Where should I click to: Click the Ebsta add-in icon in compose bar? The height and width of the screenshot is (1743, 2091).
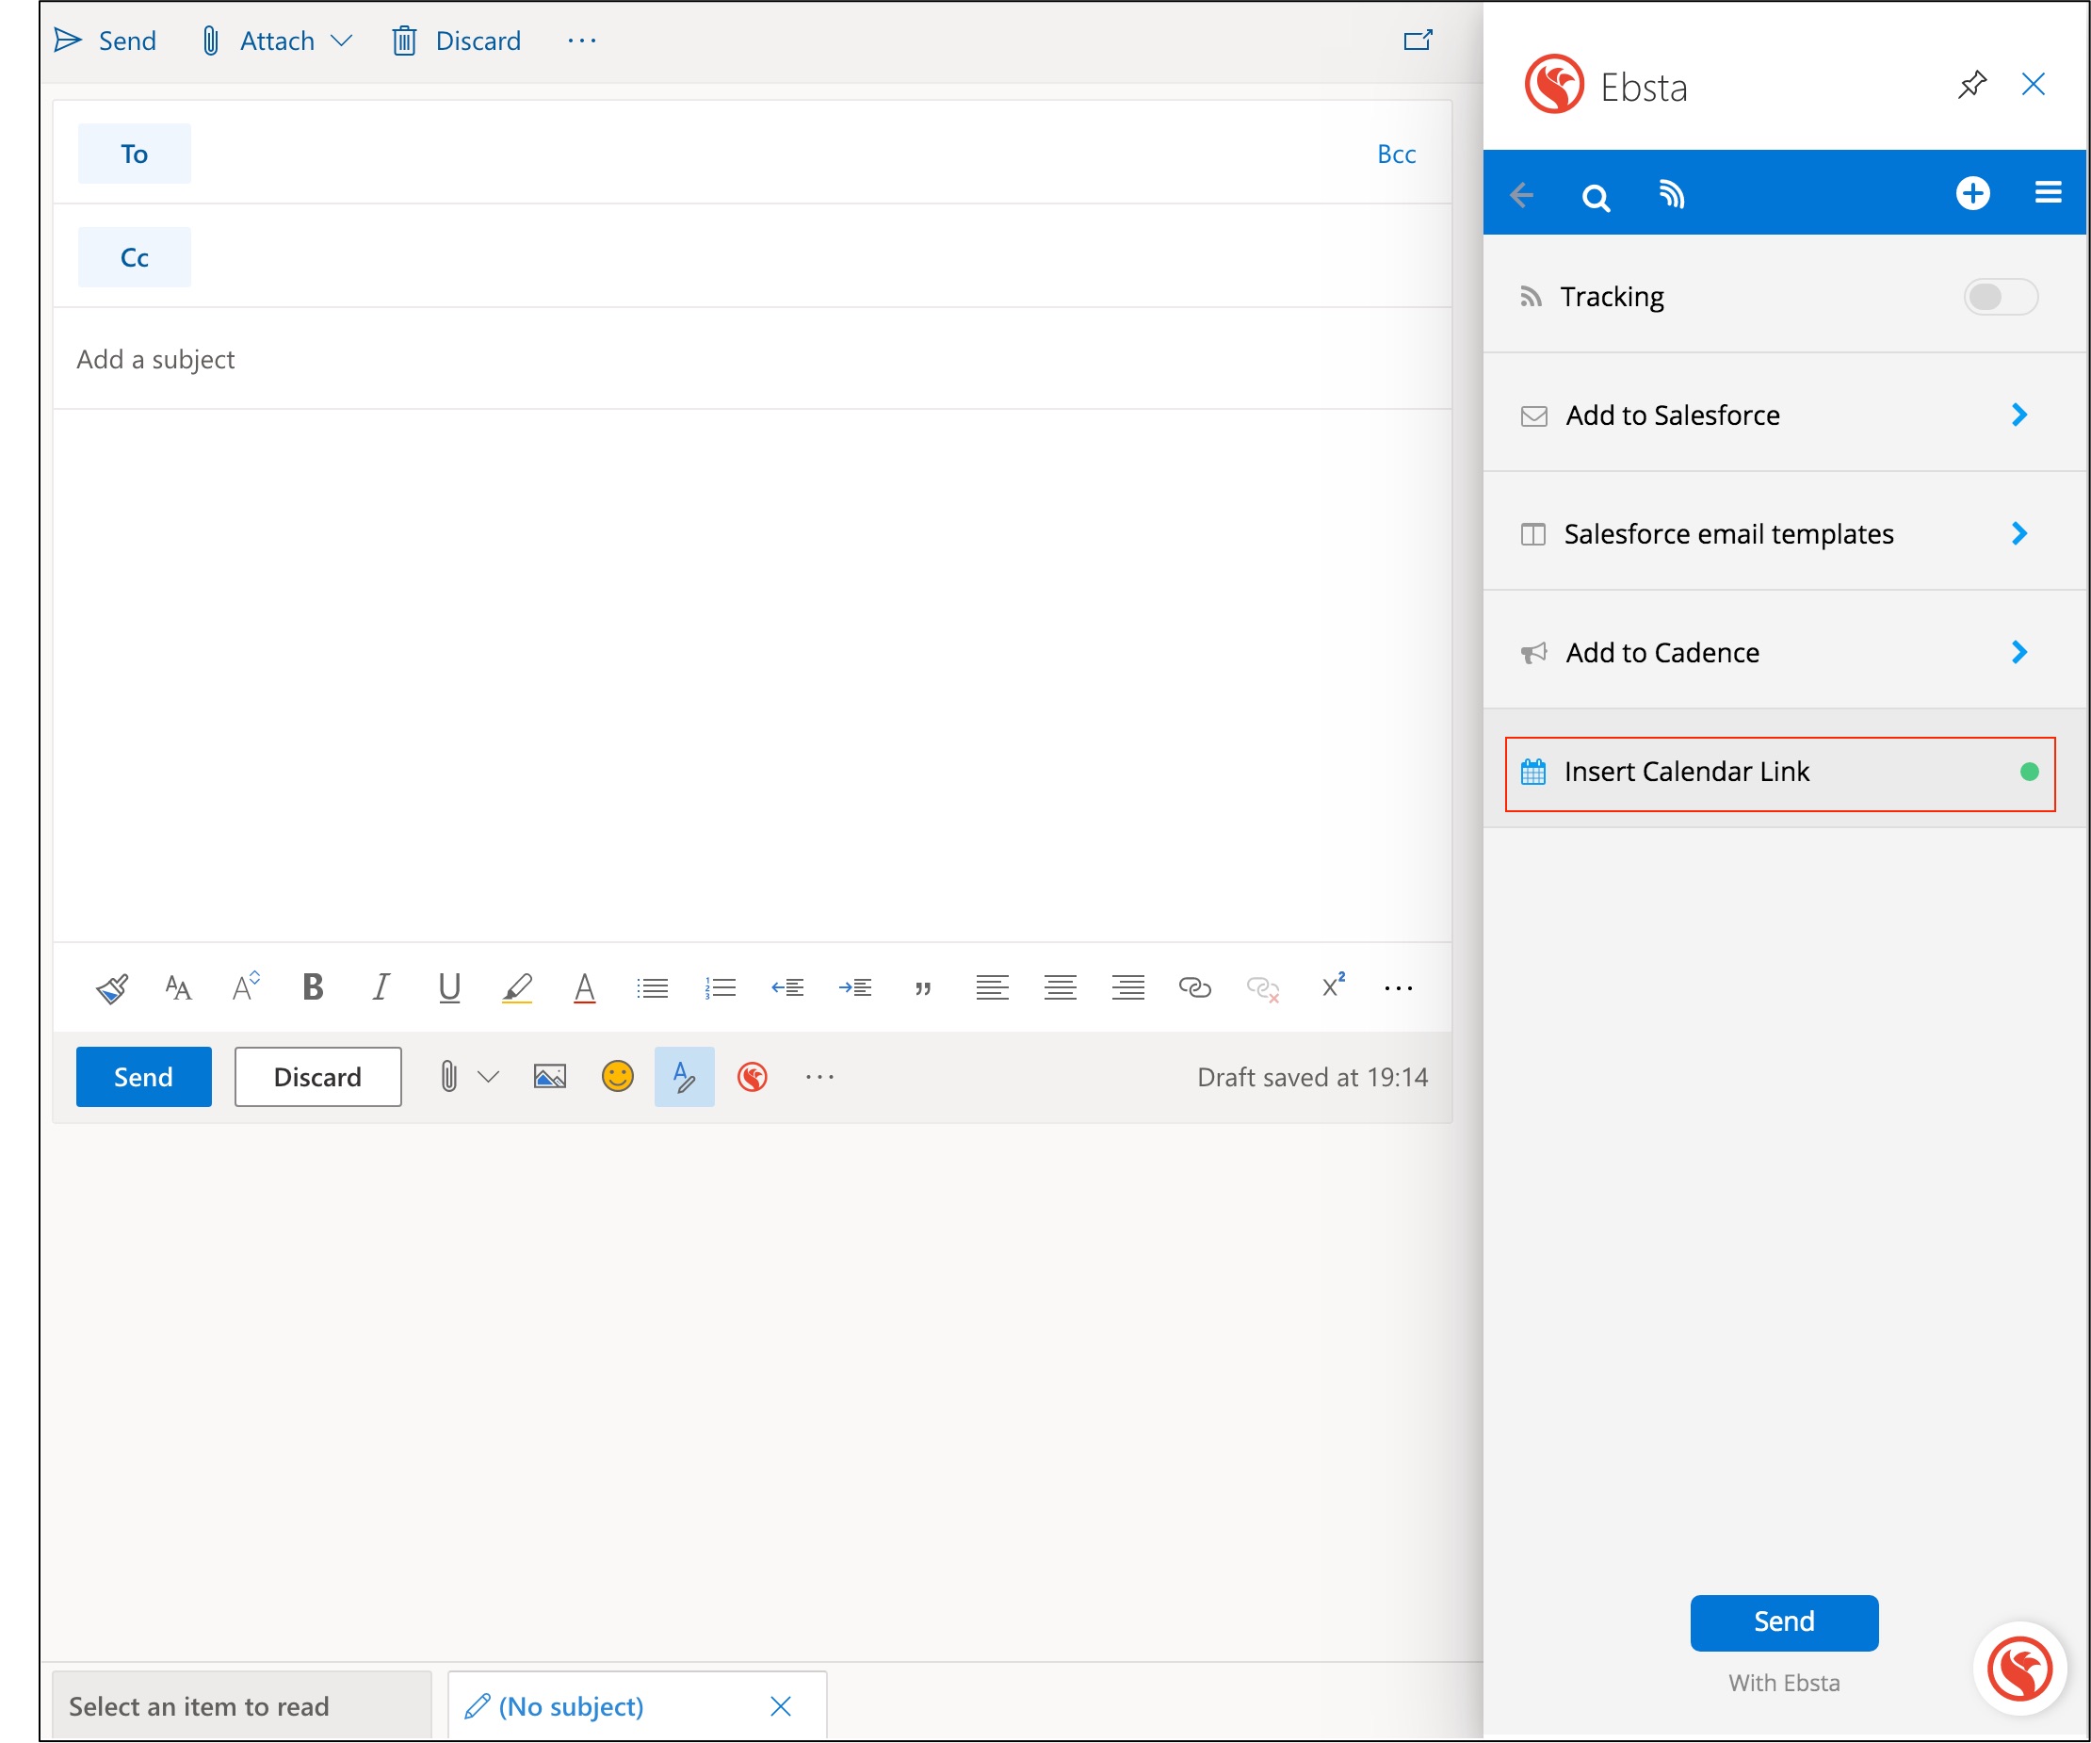752,1077
